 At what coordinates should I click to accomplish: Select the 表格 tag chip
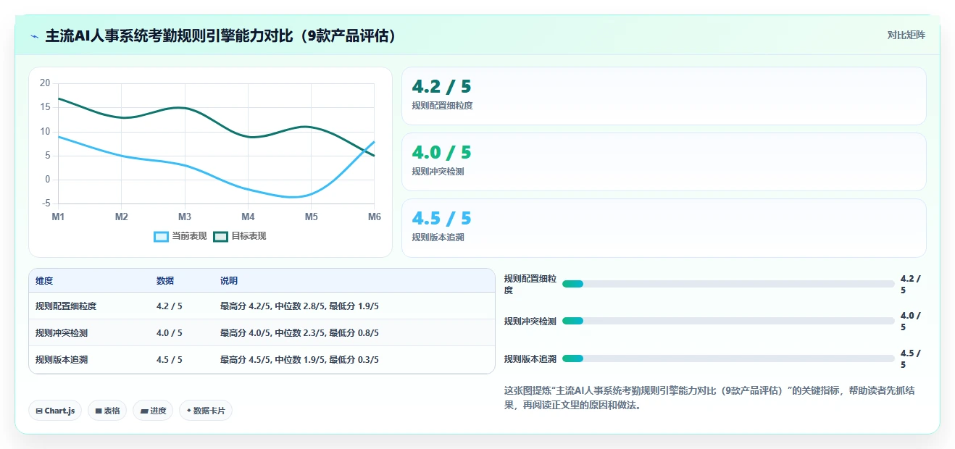(x=107, y=411)
